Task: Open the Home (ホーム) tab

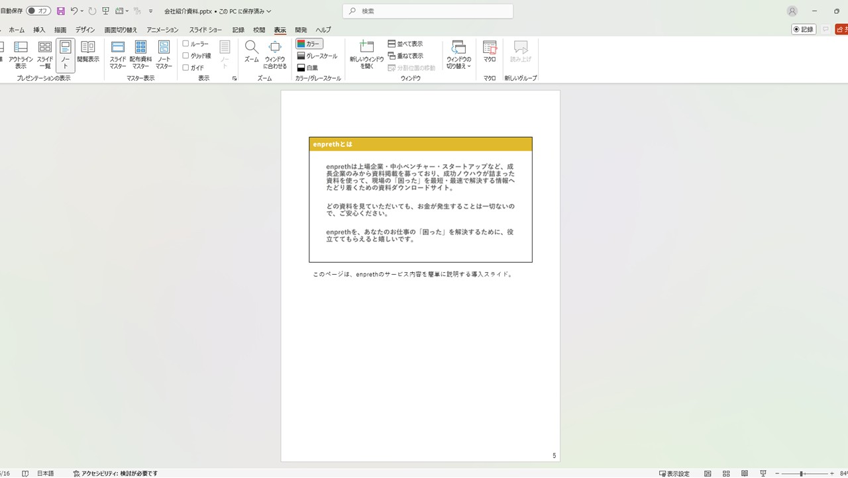Action: pyautogui.click(x=17, y=30)
